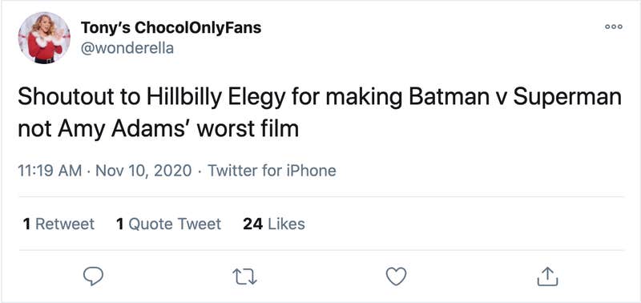Like the tweet with heart icon

pos(396,277)
